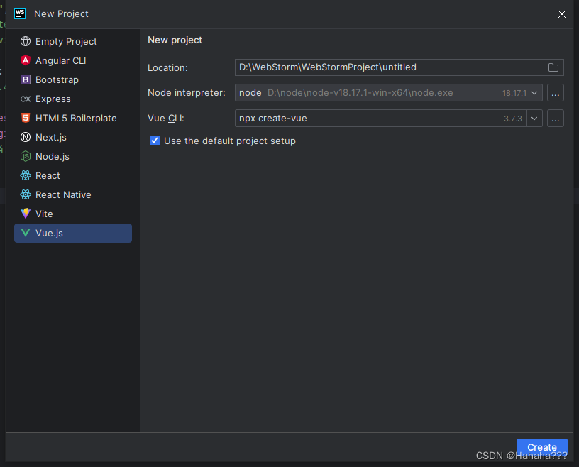Select Node.js project type
The image size is (579, 467).
73,157
